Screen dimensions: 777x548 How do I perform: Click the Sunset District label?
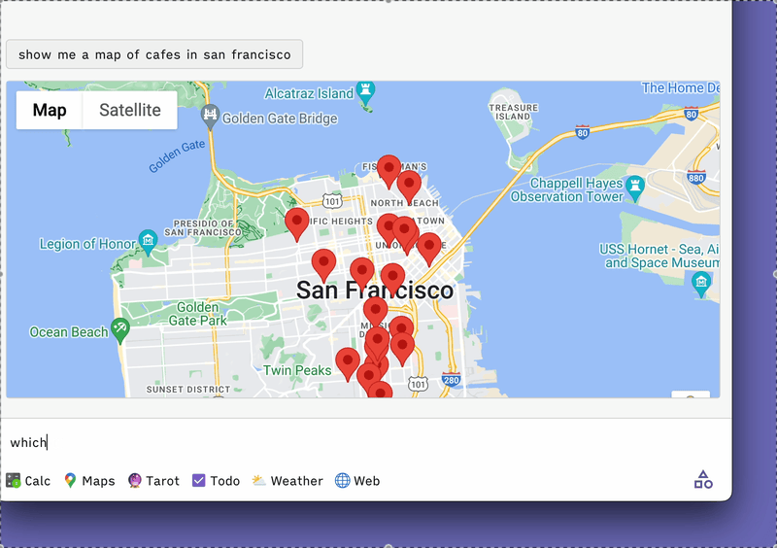188,390
